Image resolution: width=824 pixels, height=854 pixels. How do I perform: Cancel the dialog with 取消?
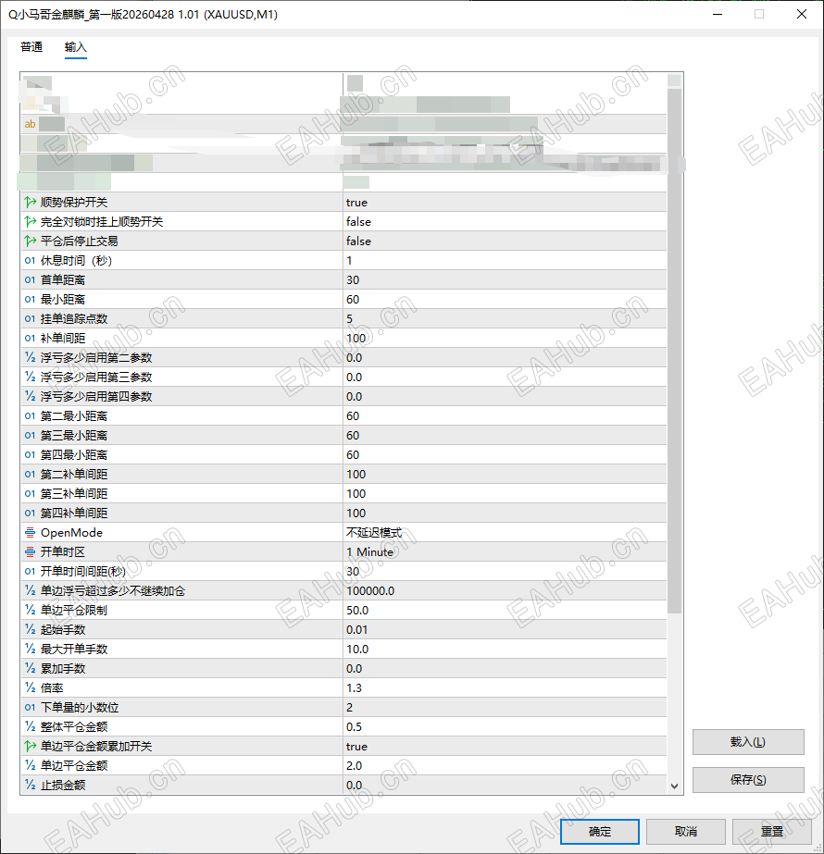(x=685, y=832)
